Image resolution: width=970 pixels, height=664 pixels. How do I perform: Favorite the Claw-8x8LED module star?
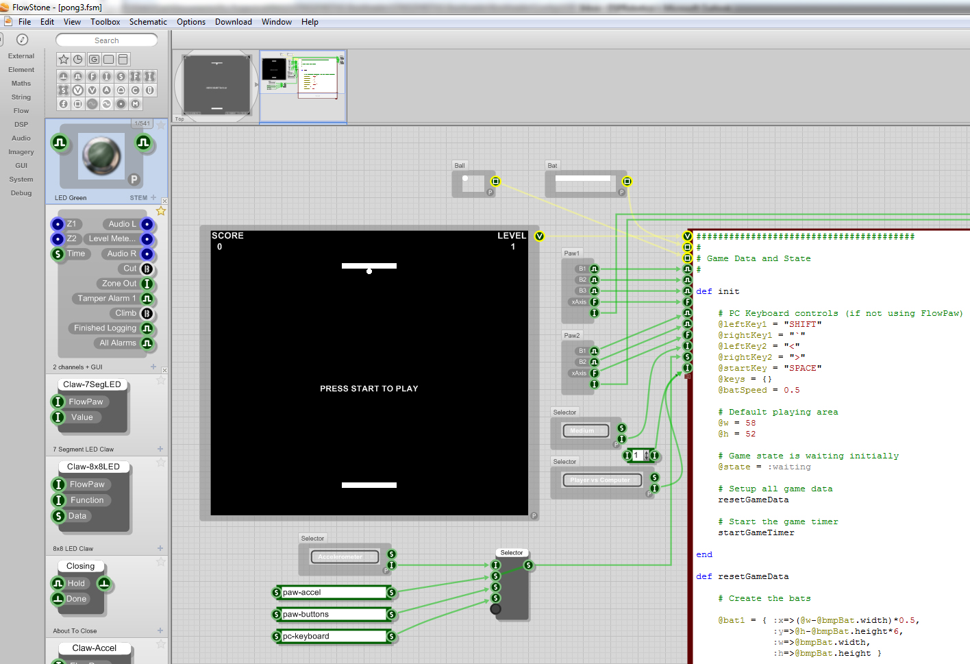pyautogui.click(x=161, y=463)
